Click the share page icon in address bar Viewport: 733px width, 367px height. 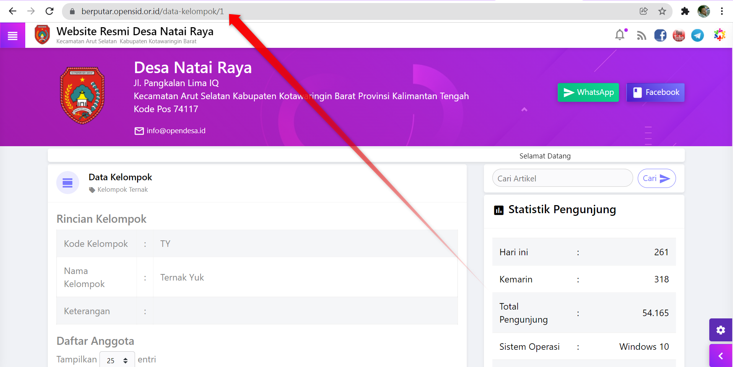(644, 11)
